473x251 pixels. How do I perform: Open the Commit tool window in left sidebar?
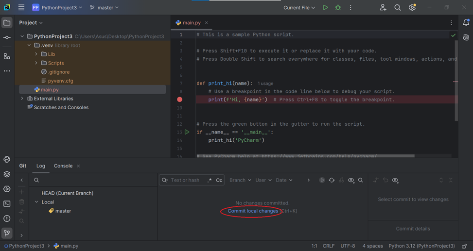click(7, 37)
